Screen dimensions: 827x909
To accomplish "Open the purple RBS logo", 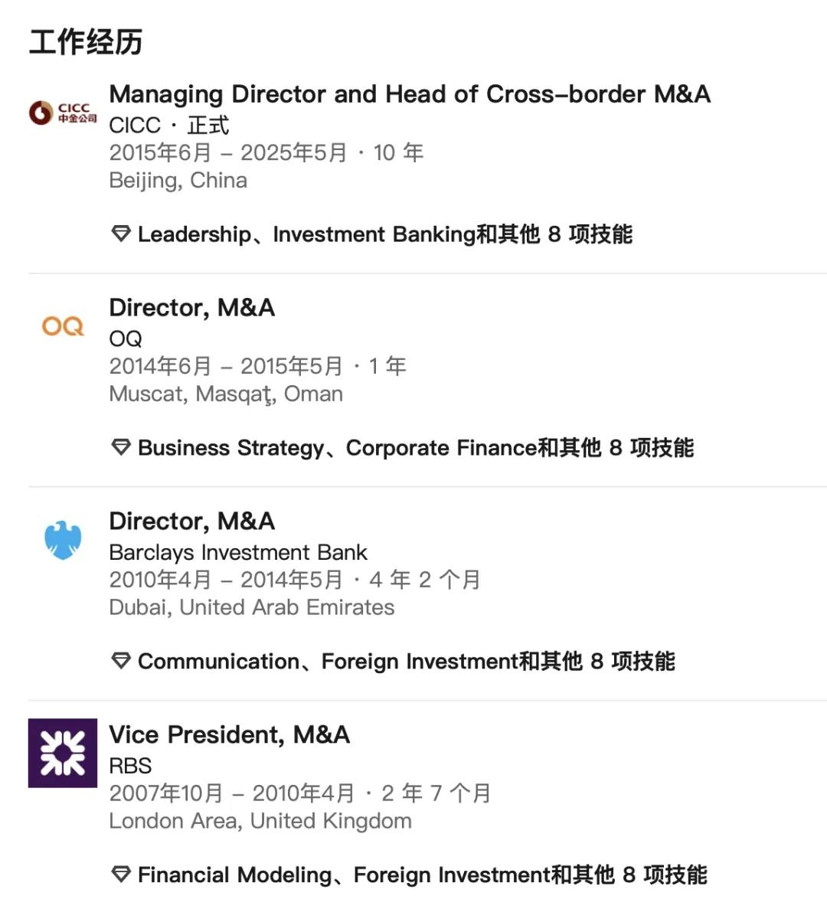I will tap(63, 753).
